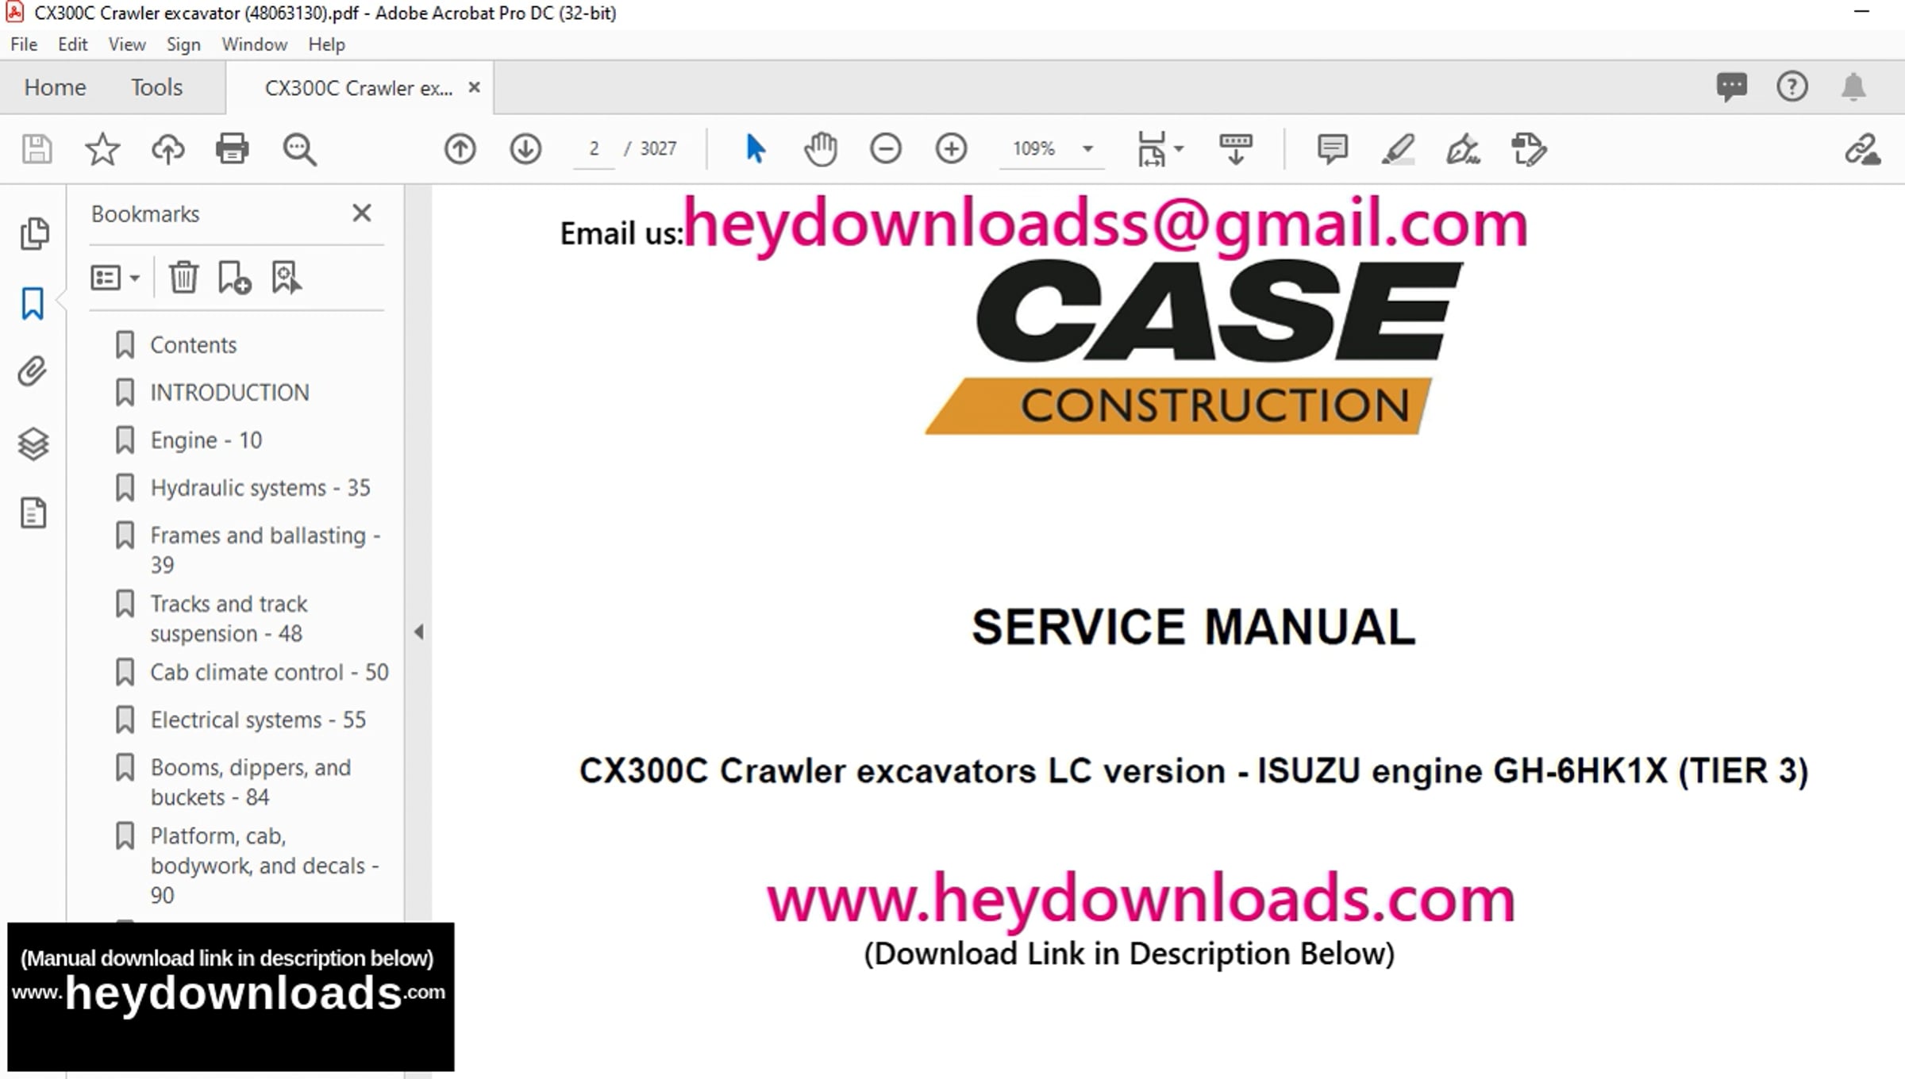Open the zoom level dropdown arrow
1905x1079 pixels.
tap(1088, 148)
